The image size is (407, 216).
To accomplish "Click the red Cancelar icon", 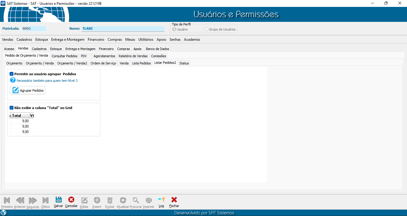I will click(x=71, y=200).
